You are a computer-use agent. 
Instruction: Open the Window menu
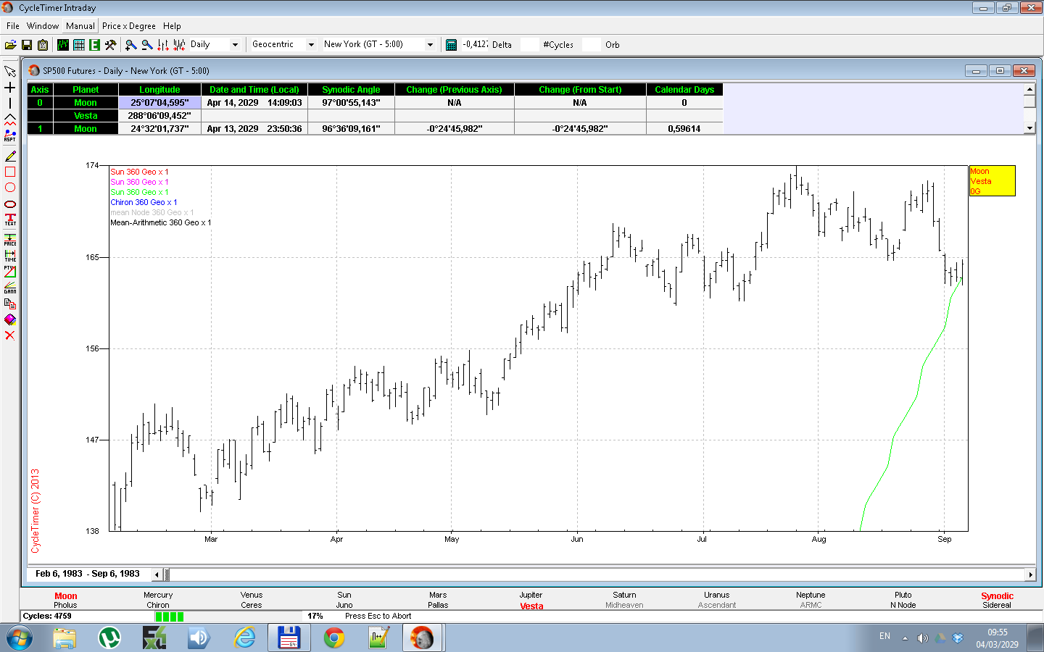coord(43,26)
